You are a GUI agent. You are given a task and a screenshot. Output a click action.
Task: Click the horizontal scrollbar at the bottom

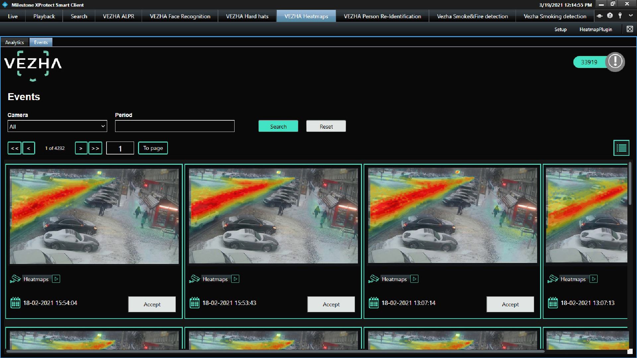[x=275, y=351]
